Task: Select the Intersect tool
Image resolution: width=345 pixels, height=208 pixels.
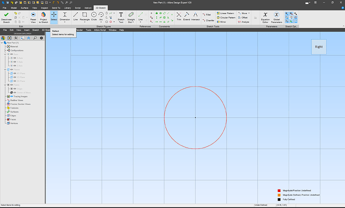Action: point(195,16)
